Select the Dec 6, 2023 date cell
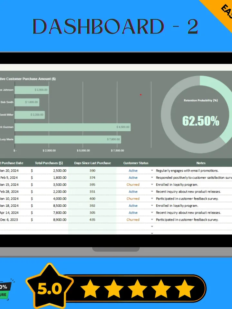 [9, 220]
